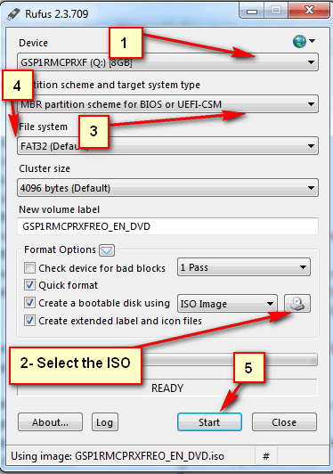333x474 pixels.
Task: Toggle the Format Options advanced arrow icon
Action: (107, 250)
